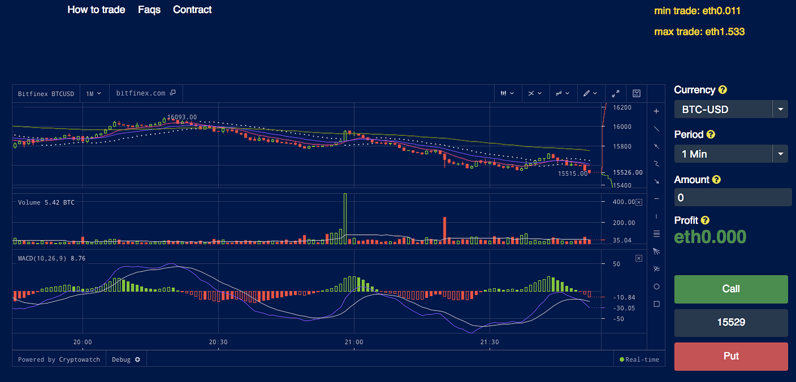Expand the BTC-USD currency dropdown
The image size is (796, 382).
(x=780, y=109)
